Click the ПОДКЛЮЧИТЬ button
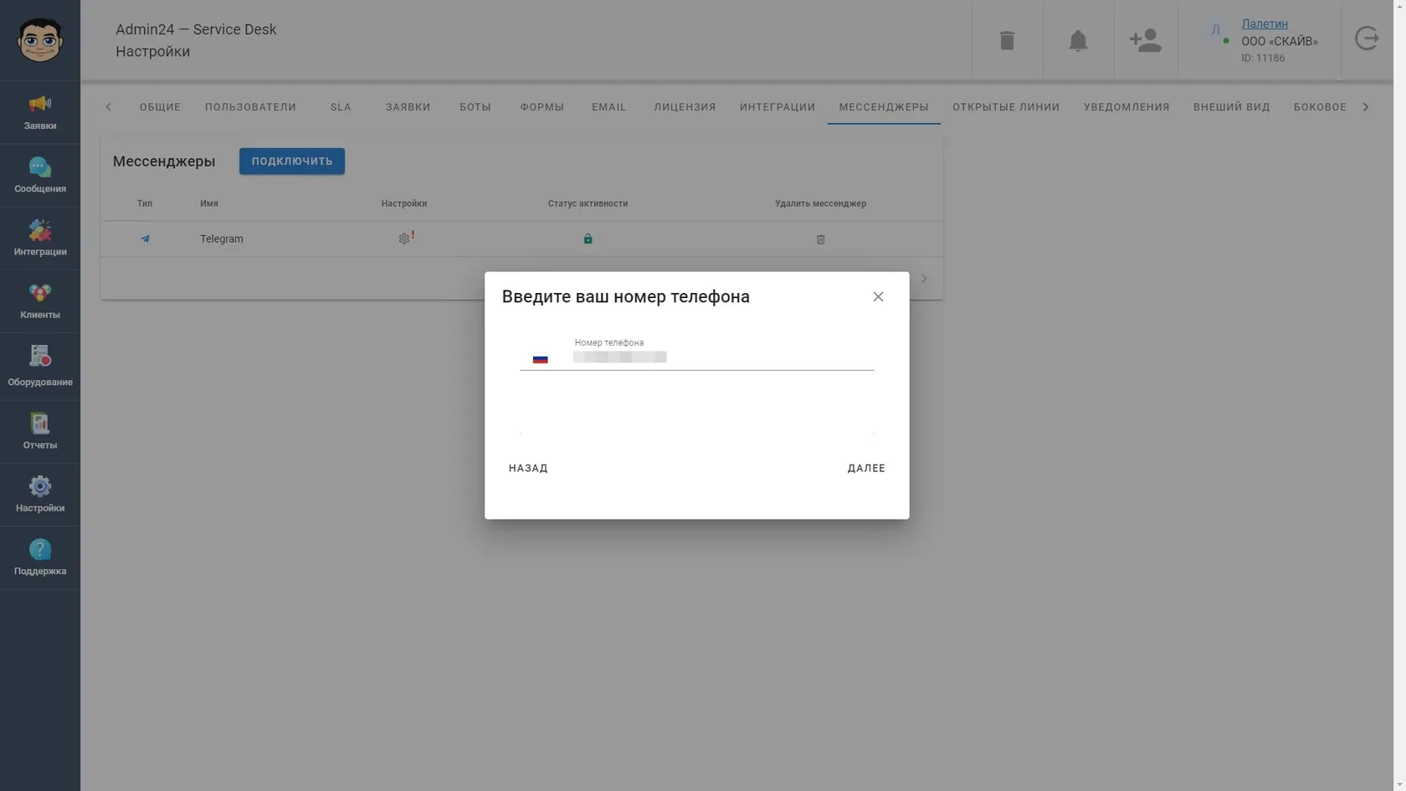The width and height of the screenshot is (1406, 791). tap(292, 161)
